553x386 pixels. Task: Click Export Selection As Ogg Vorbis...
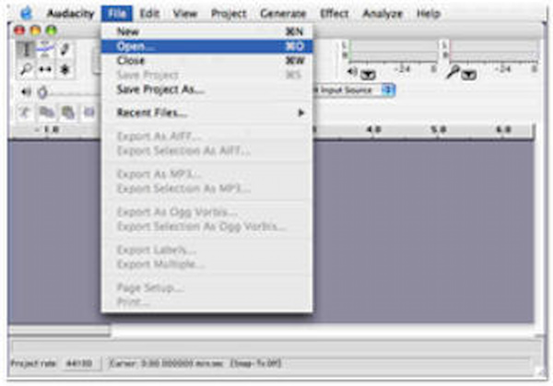click(x=206, y=227)
